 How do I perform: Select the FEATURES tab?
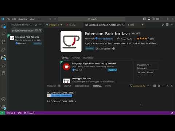76,58
